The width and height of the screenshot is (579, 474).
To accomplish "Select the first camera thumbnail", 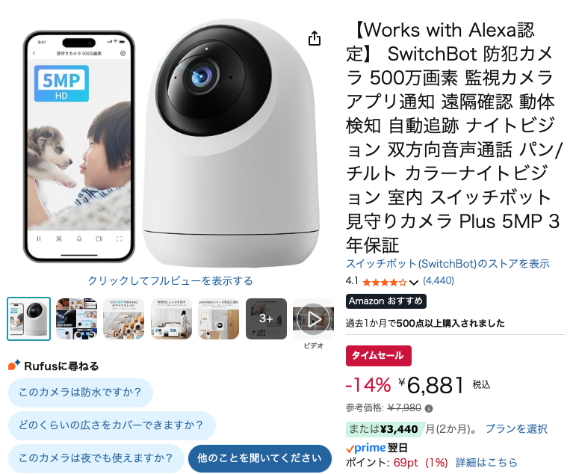I will [29, 318].
